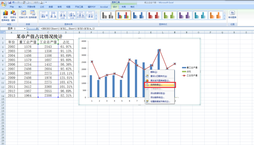Expand the chart layouts gallery More arrow
Screen dimensions: 254x145
coord(96,18)
